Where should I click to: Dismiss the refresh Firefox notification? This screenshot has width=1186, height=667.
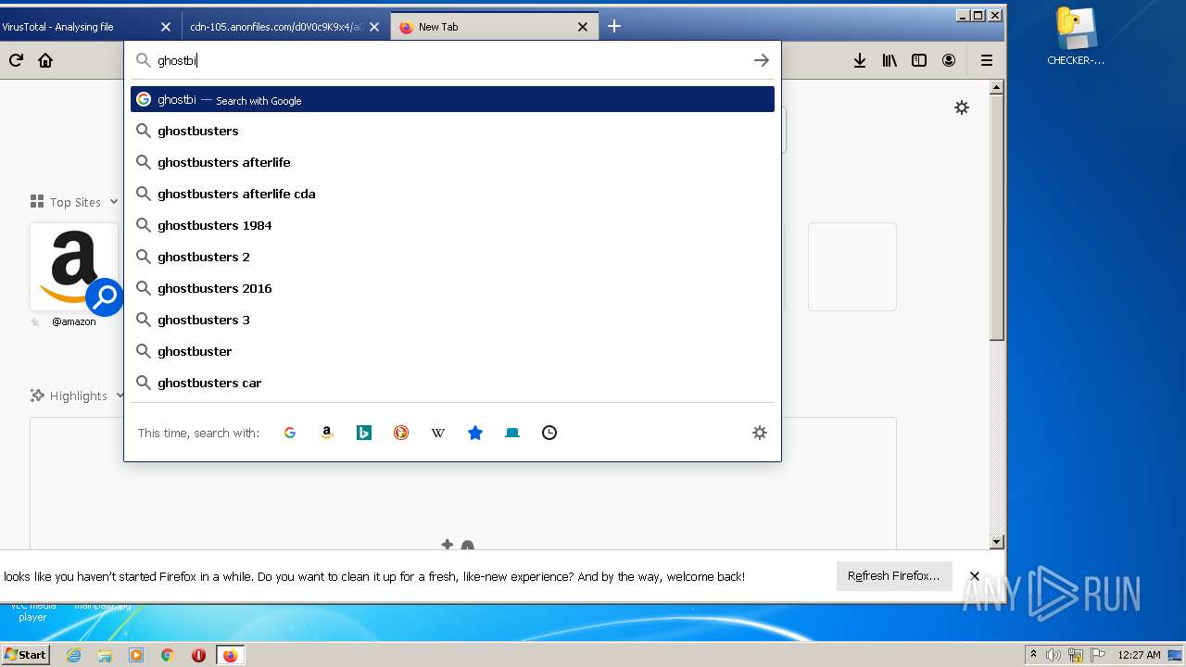975,576
